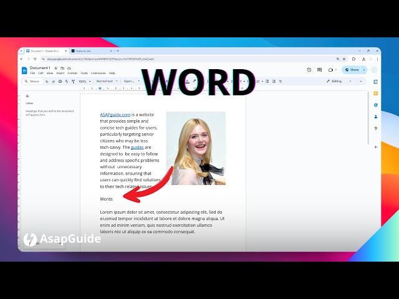The width and height of the screenshot is (399, 299).
Task: Click the Paint format icon
Action: pos(74,82)
